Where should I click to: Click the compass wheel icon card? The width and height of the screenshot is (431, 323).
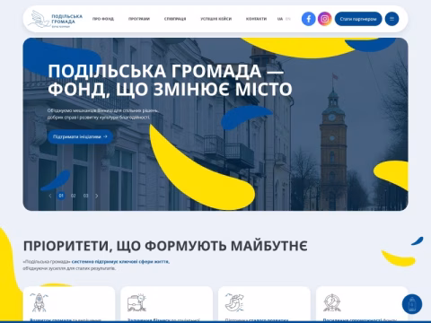tap(362, 303)
